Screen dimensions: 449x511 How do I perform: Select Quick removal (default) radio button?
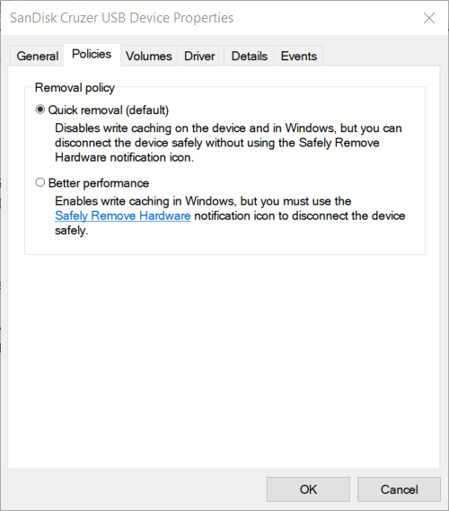(40, 110)
